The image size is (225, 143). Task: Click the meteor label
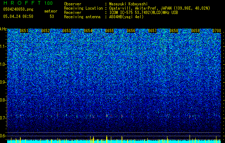point(51,11)
